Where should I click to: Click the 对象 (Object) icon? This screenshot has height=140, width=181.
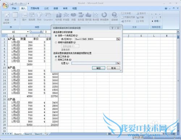pos(140,17)
